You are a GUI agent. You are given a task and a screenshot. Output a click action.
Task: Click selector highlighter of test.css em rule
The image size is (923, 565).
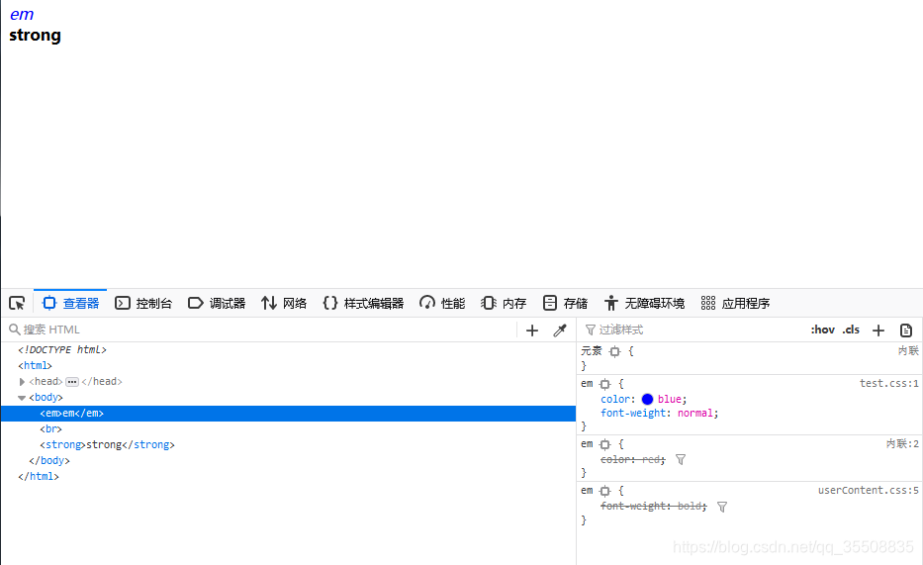coord(605,384)
